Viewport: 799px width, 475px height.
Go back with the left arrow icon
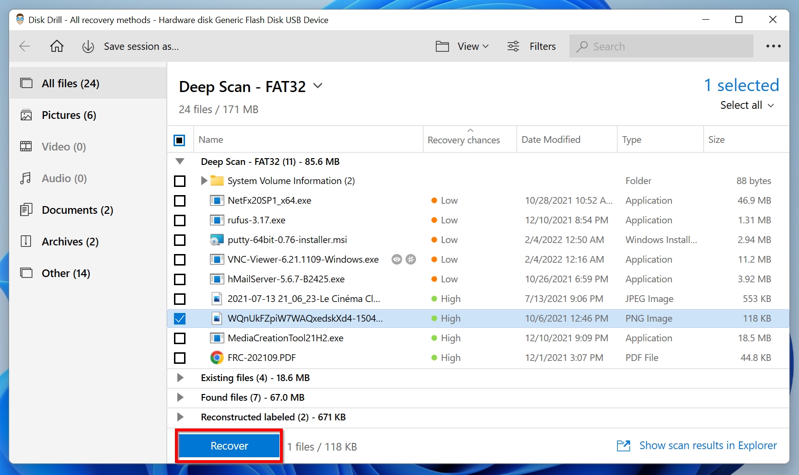coord(24,46)
